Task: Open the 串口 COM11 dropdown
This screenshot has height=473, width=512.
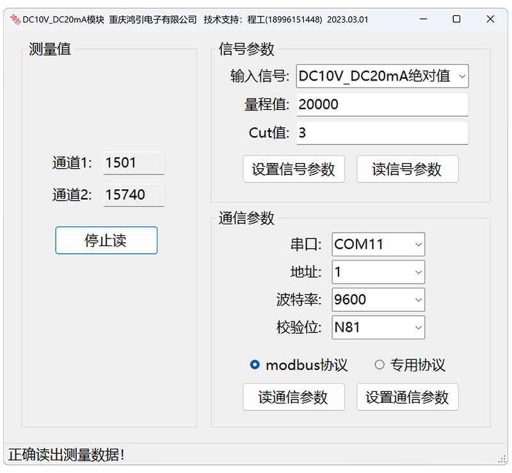Action: click(x=378, y=244)
